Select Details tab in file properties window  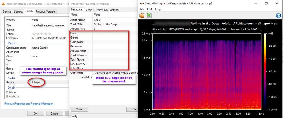[x=30, y=11]
